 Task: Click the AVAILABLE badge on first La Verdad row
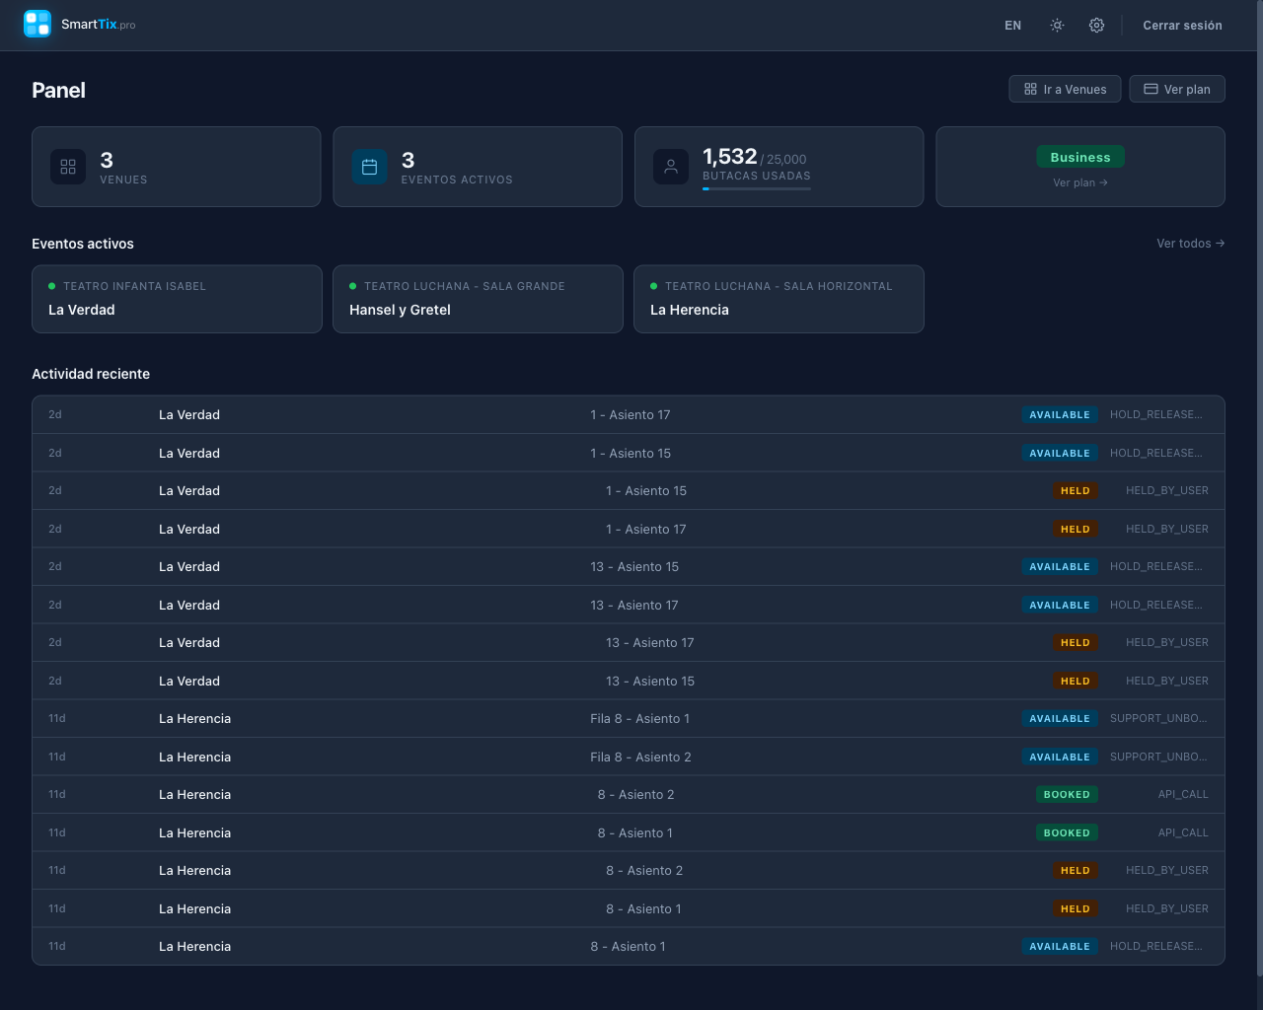click(x=1060, y=414)
